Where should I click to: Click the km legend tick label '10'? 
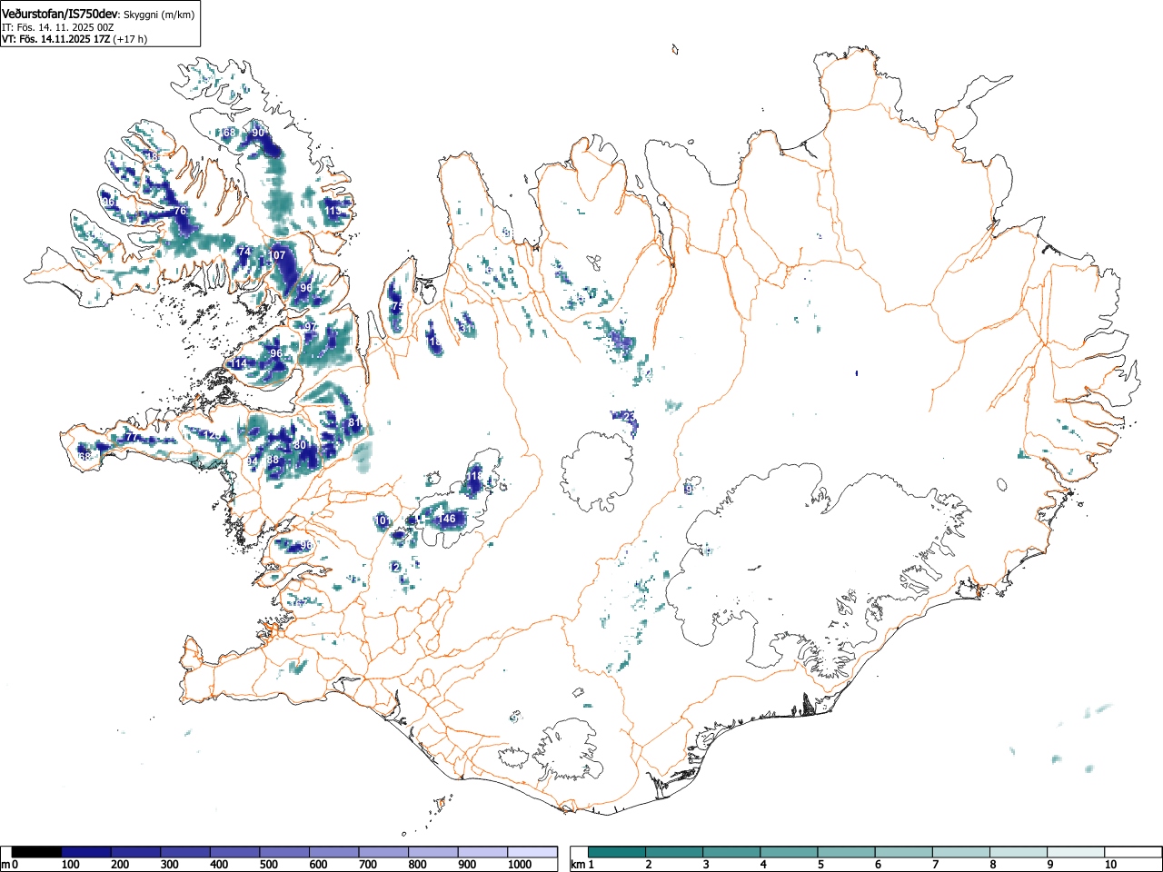pos(1109,865)
